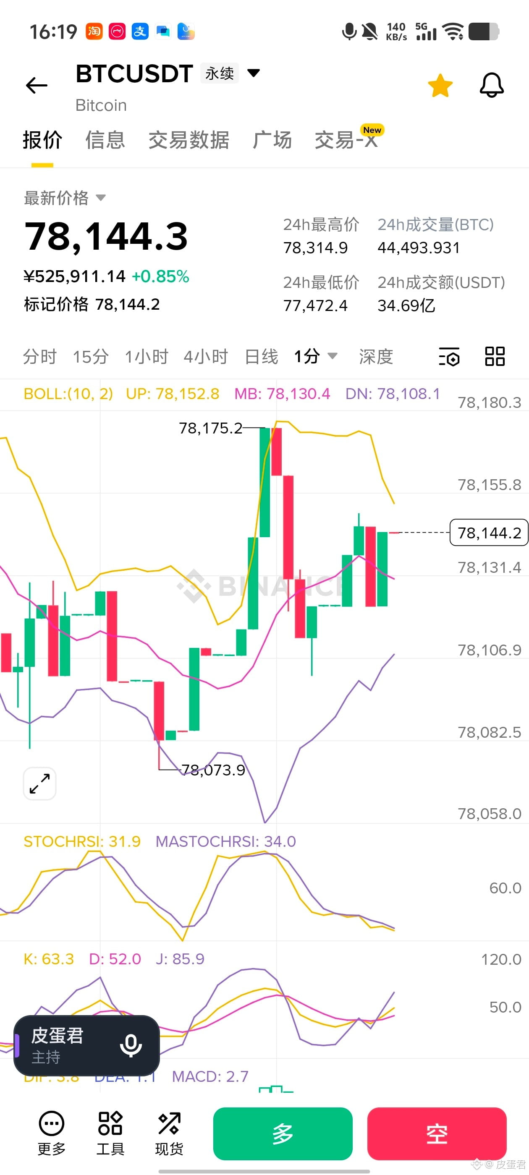Open the 广场 tab

[272, 140]
